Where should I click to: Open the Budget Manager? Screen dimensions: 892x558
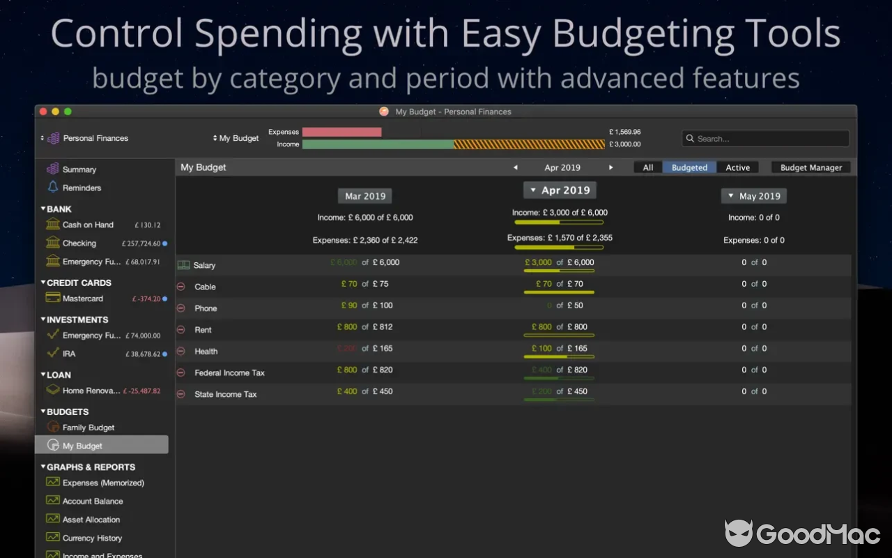(x=810, y=167)
